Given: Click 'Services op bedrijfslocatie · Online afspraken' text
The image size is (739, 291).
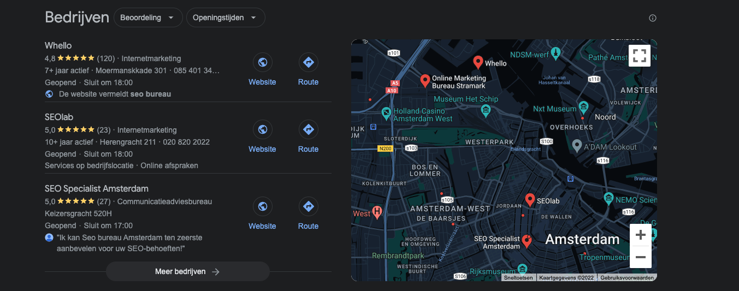Looking at the screenshot, I should pos(121,165).
